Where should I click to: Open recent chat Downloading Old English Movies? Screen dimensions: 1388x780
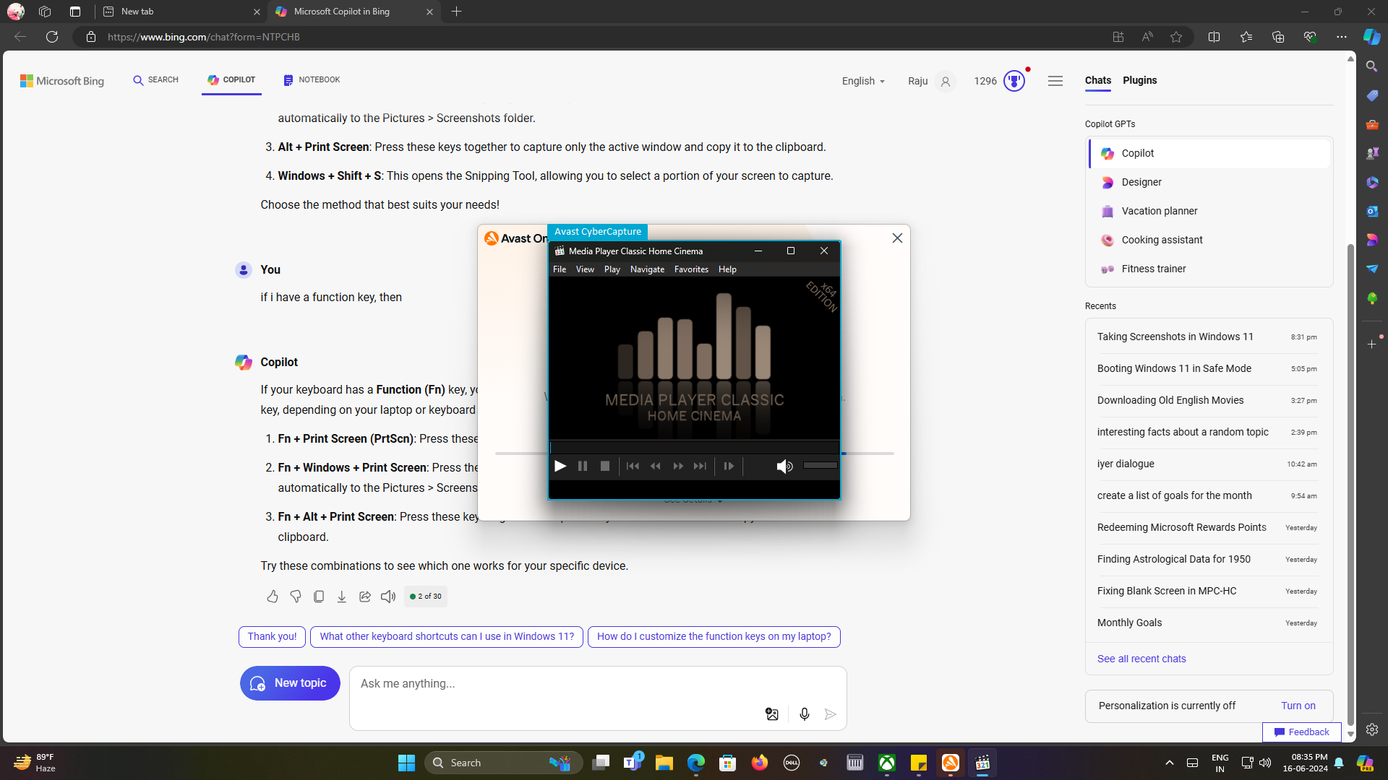coord(1208,401)
